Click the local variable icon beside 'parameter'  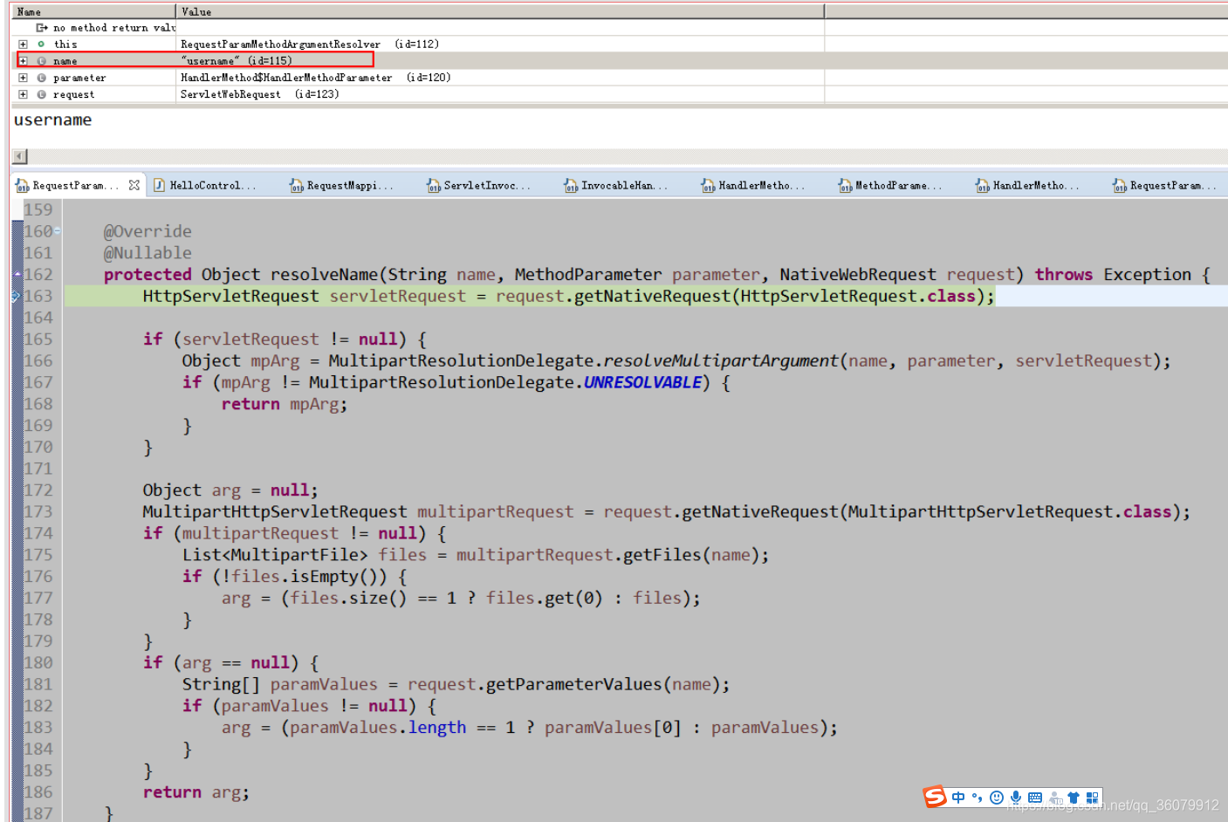click(x=41, y=78)
